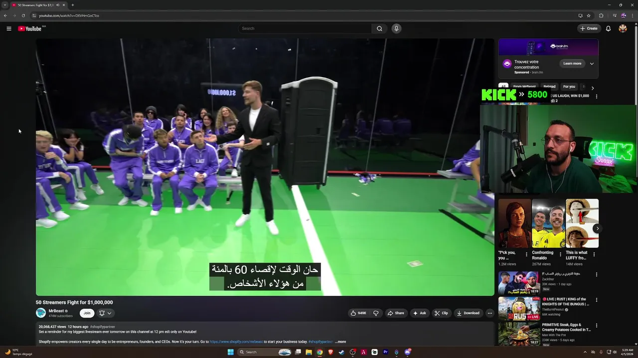This screenshot has height=358, width=638.
Task: Open the 'This is what LUFFY' short
Action: [x=582, y=223]
